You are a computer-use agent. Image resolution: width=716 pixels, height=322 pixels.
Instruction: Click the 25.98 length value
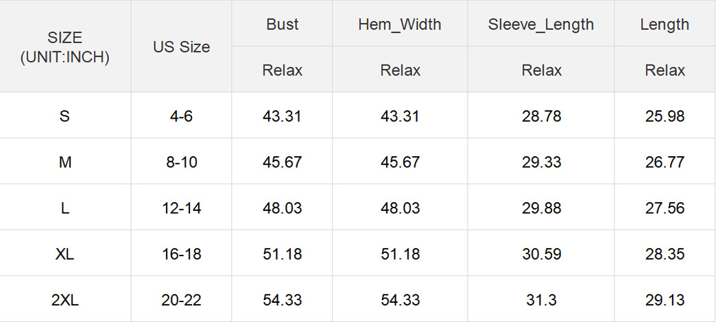pyautogui.click(x=665, y=116)
